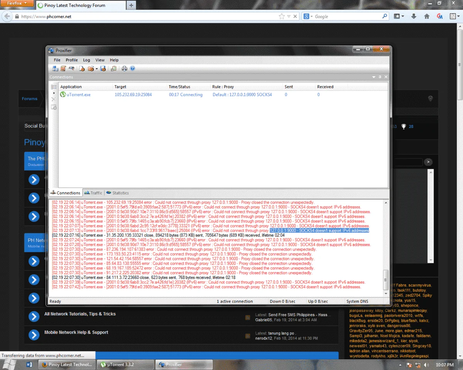This screenshot has width=463, height=370.
Task: Click 'System DNS' in Proxifier status bar
Action: [x=357, y=301]
